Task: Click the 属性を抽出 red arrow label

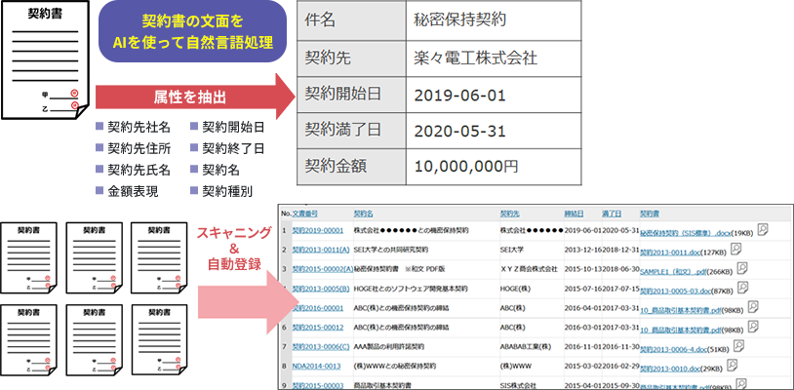Action: point(190,97)
